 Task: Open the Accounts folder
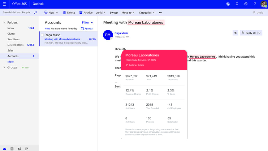13,56
